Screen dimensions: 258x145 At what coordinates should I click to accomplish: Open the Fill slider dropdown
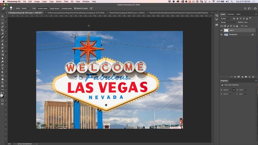[250, 26]
